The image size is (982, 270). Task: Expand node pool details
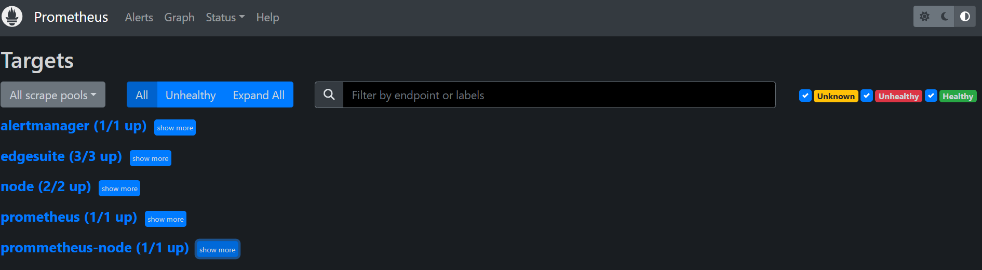click(x=119, y=188)
